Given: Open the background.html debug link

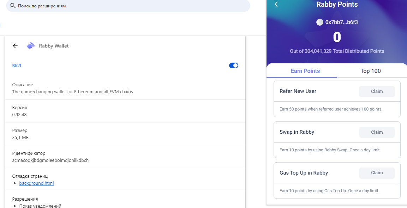Looking at the screenshot, I should point(36,183).
